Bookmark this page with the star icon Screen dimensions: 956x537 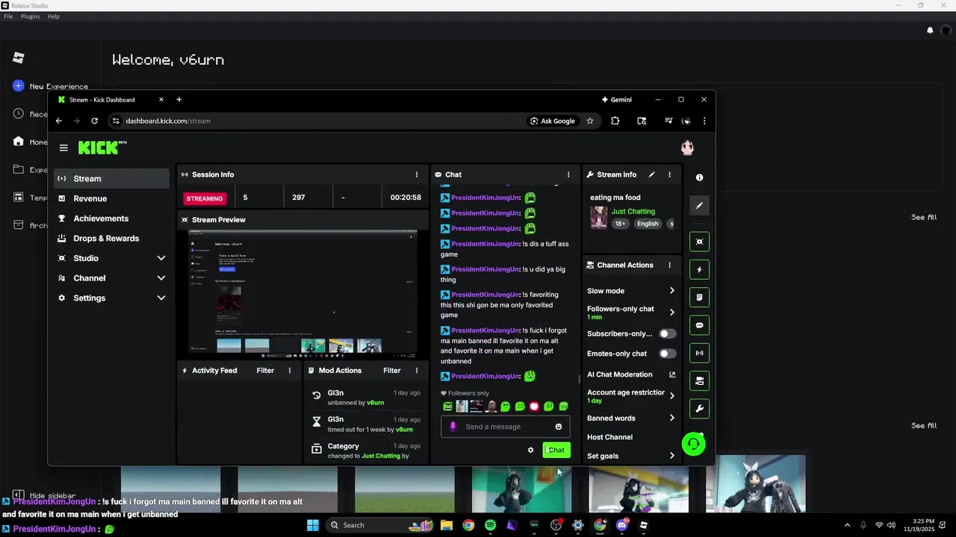[590, 121]
